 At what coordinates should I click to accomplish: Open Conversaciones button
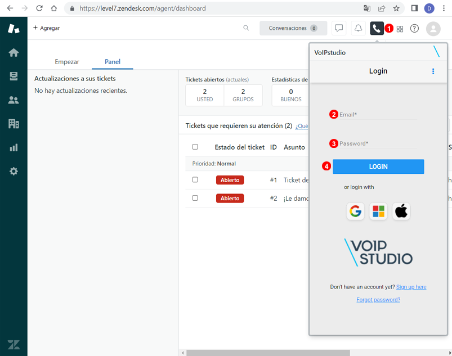293,28
